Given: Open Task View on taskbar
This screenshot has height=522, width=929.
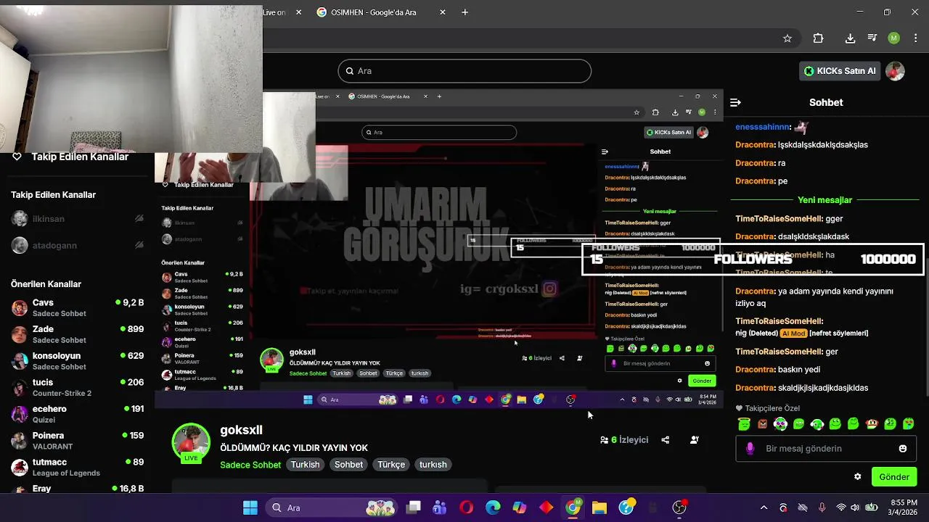Looking at the screenshot, I should point(414,507).
